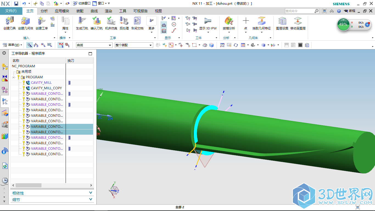Open Layer Settings (图层设置)
Screen dimensions: 375x211
(282, 23)
